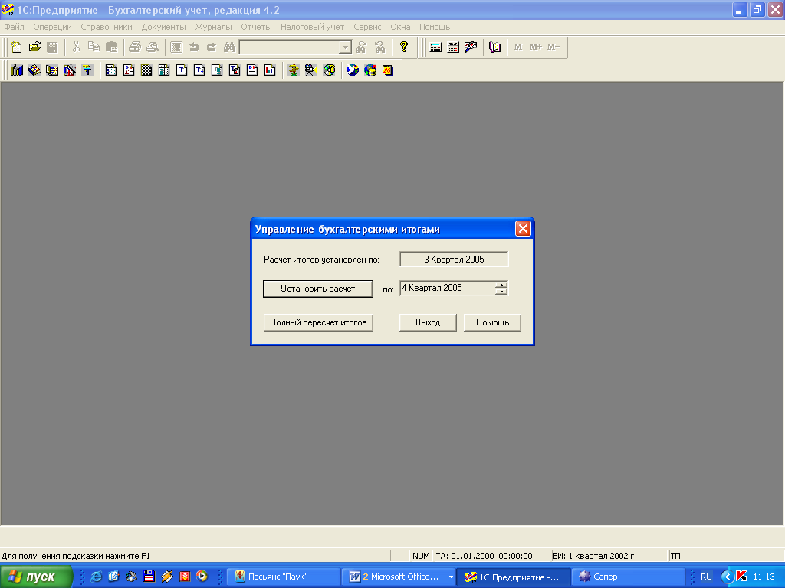Click the M+ memory button
This screenshot has height=588, width=785.
[535, 47]
